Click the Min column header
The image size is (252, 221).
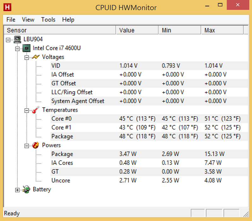180,30
